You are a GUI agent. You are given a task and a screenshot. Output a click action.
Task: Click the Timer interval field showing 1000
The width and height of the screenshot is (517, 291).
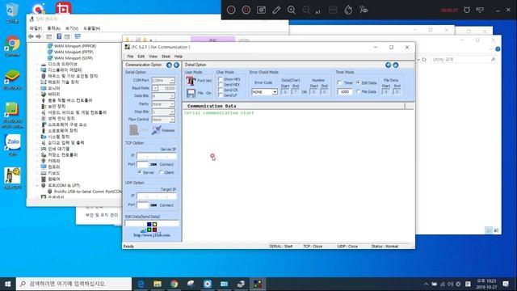click(345, 91)
